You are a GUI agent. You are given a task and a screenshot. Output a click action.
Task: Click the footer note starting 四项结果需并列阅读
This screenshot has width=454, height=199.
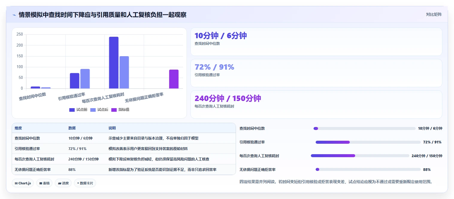336,182
